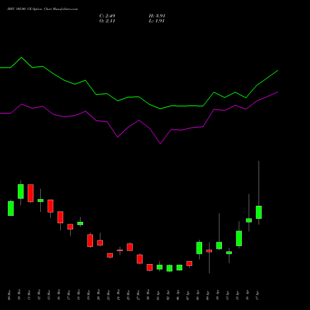Screen dimensions: 310x310
Task: Click the green candlestick above 10 Mar
Action: (20, 192)
